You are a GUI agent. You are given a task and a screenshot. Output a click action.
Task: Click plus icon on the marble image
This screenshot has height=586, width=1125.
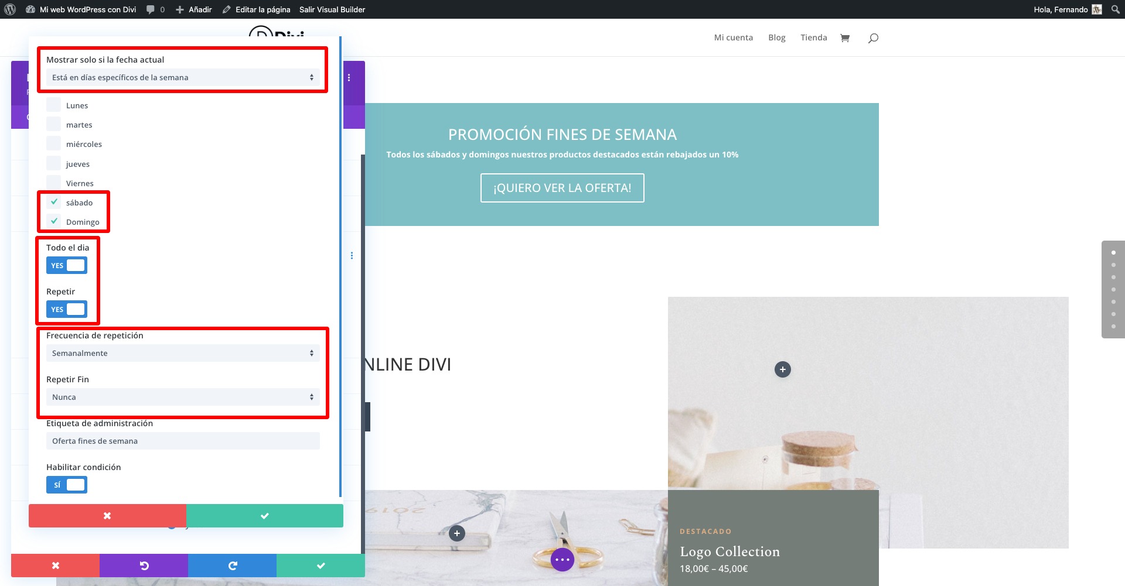click(x=457, y=533)
